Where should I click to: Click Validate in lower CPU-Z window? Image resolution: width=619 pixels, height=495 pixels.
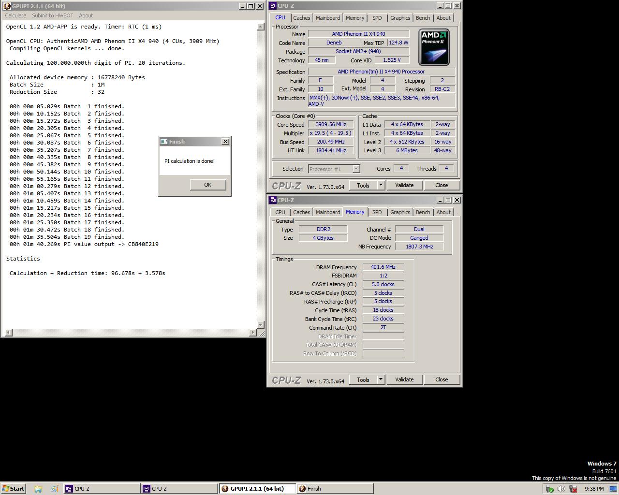pos(404,379)
